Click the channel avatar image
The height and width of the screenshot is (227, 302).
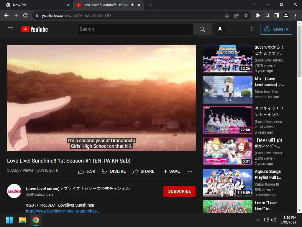click(14, 191)
